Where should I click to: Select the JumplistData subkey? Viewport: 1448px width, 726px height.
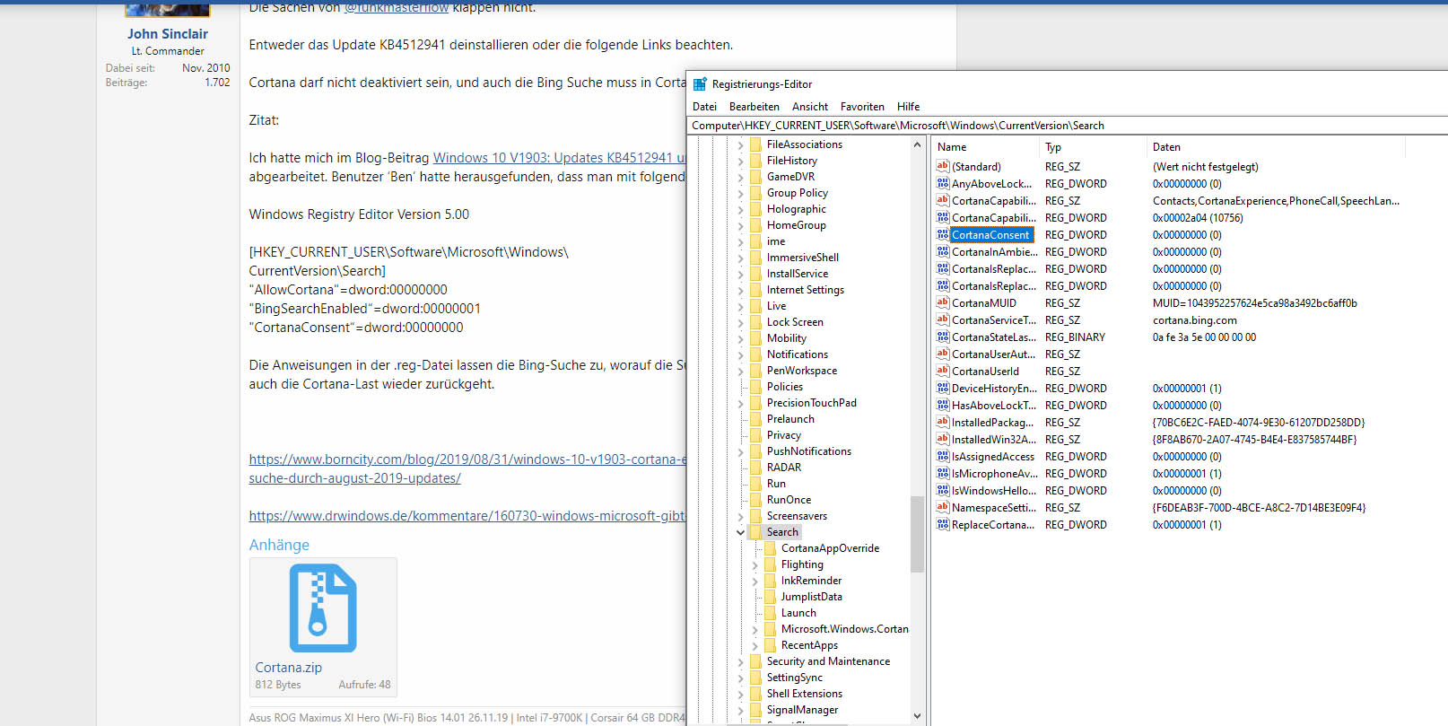coord(811,597)
